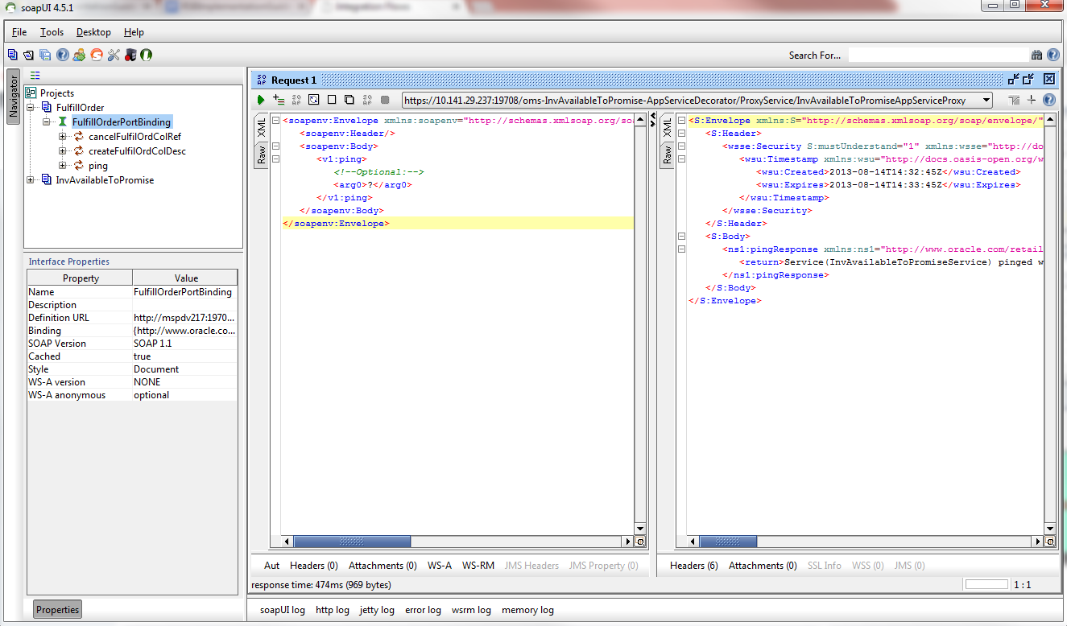Image resolution: width=1067 pixels, height=626 pixels.
Task: Expand the cancelFulfilOrdColRef operation
Action: [x=63, y=137]
